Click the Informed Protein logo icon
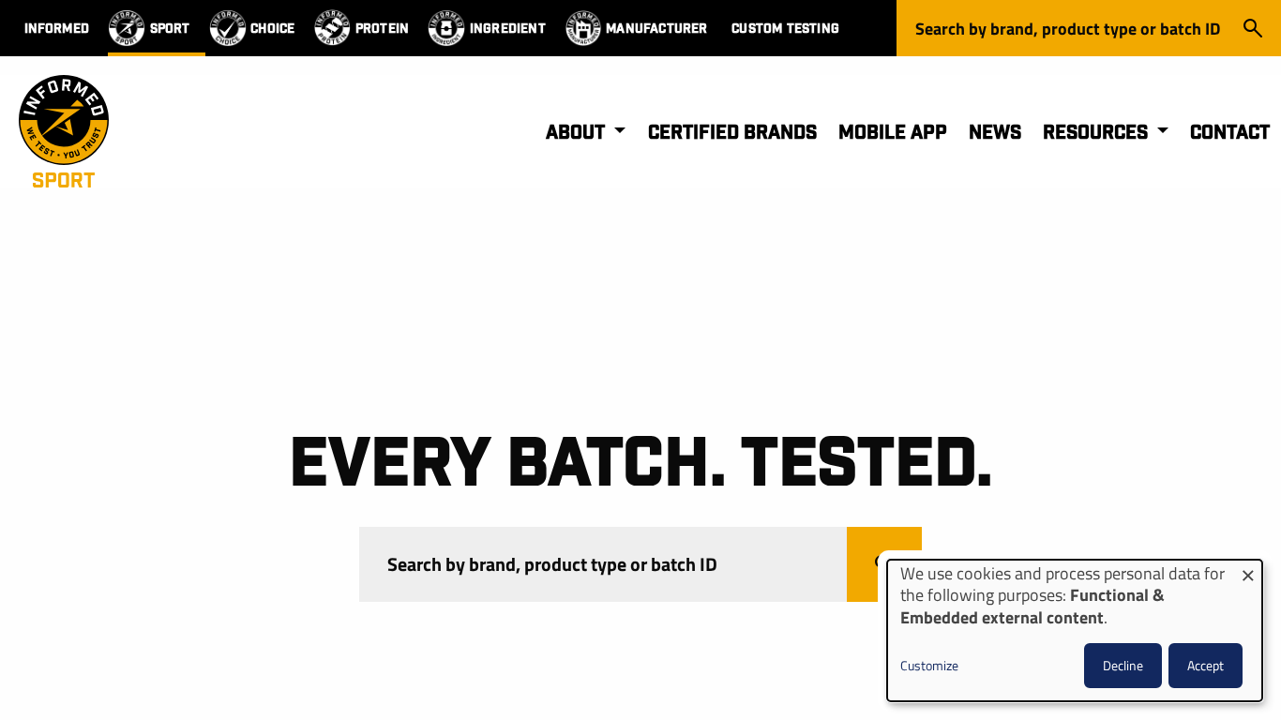Screen dimensions: 1281x720 pos(332,28)
